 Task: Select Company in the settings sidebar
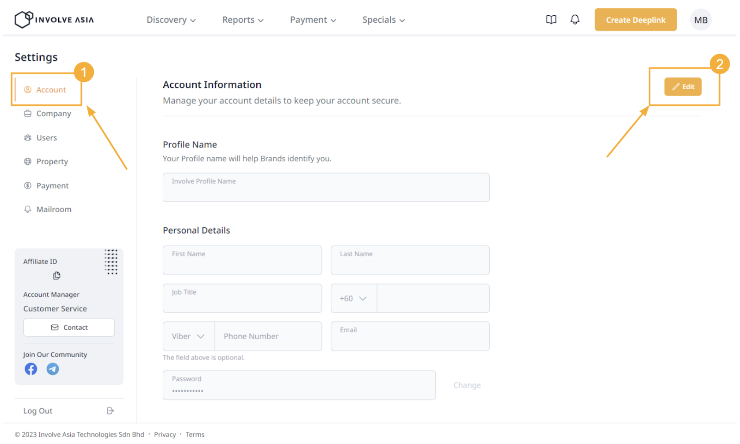pyautogui.click(x=53, y=114)
